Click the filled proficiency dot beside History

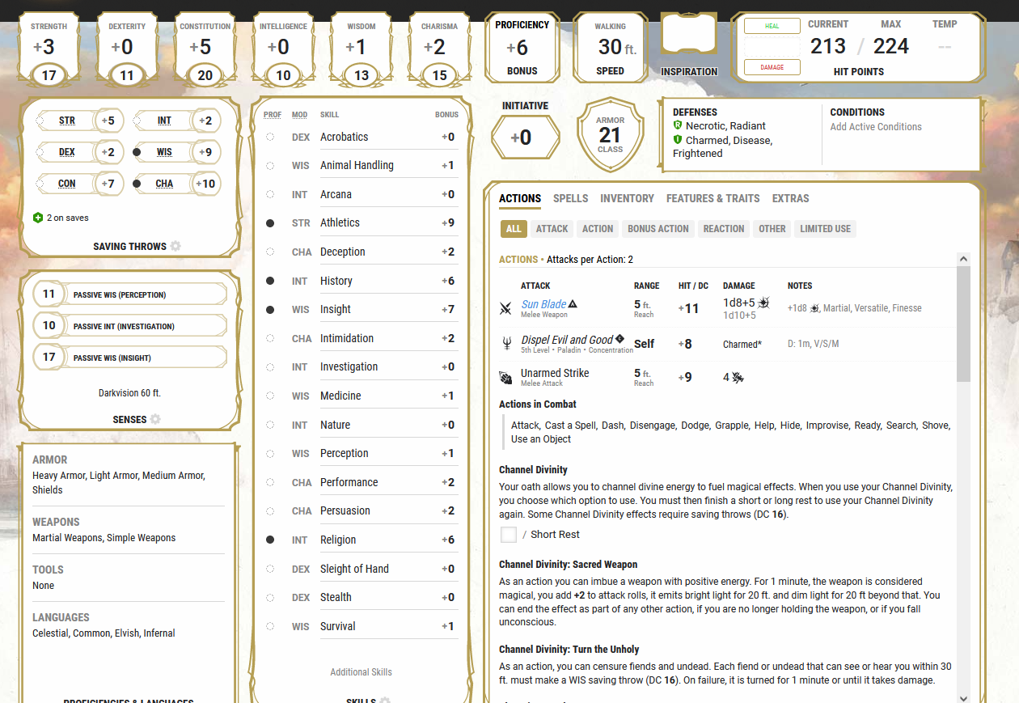pyautogui.click(x=270, y=281)
